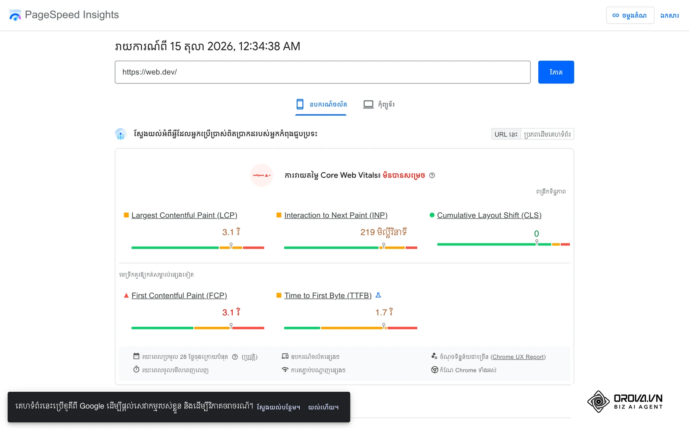
Task: Click the INP value 219 milliseconds
Action: tap(384, 232)
